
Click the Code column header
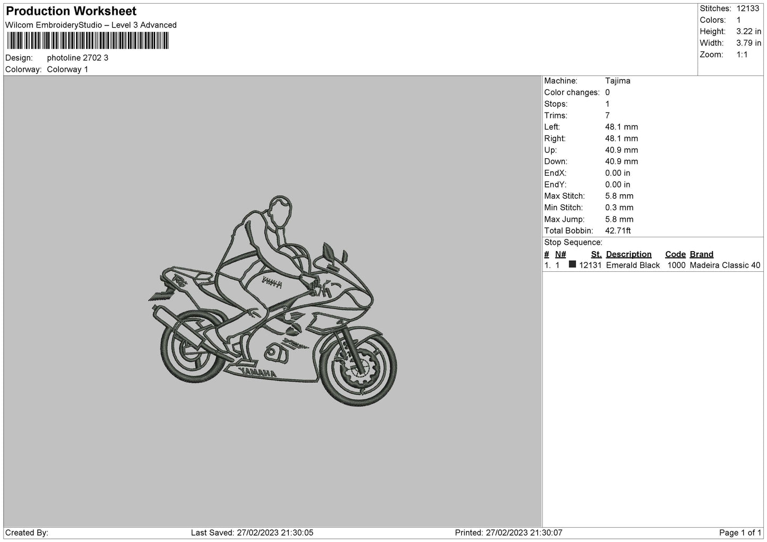[x=675, y=254]
